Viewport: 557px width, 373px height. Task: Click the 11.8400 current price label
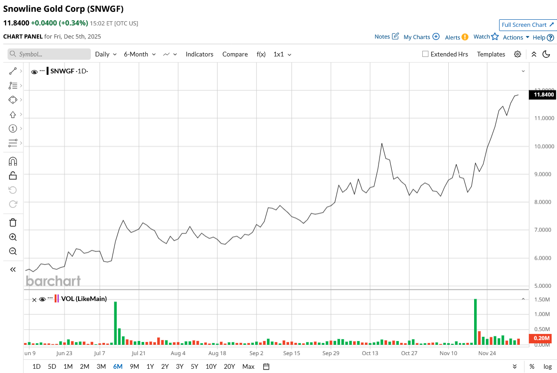click(x=543, y=95)
